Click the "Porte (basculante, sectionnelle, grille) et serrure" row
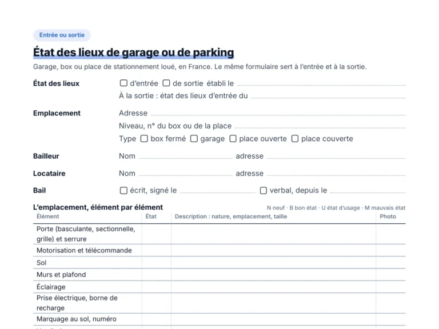This screenshot has width=439, height=329. [x=219, y=234]
